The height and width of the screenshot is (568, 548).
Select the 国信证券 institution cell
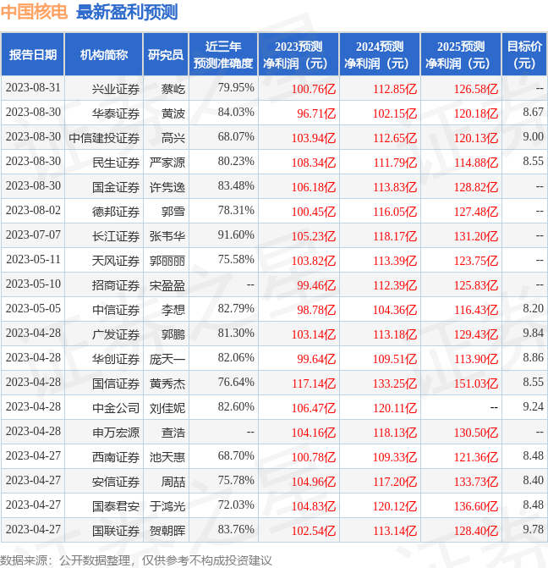coord(104,383)
